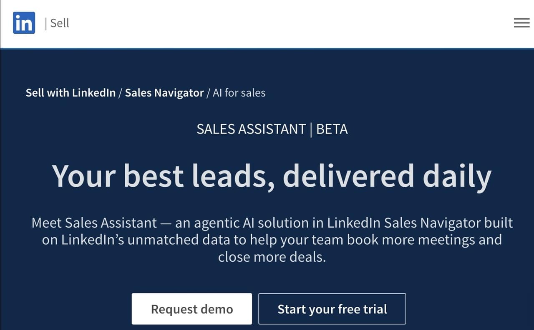
Task: Click the headline 'Your best leads, delivered daily'
Action: pyautogui.click(x=272, y=176)
